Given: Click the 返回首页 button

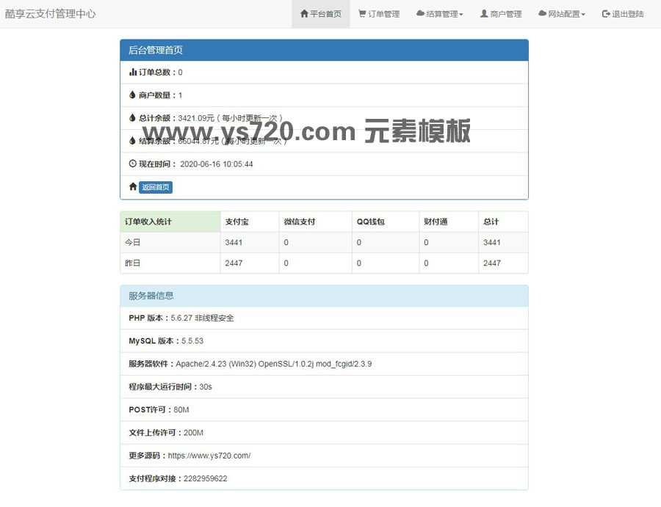Looking at the screenshot, I should click(156, 187).
